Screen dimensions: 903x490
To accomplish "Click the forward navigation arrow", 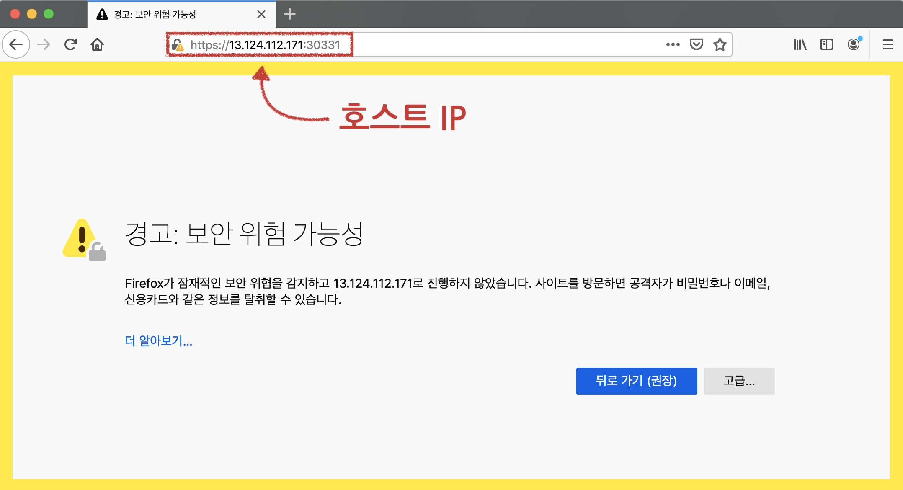I will 44,44.
